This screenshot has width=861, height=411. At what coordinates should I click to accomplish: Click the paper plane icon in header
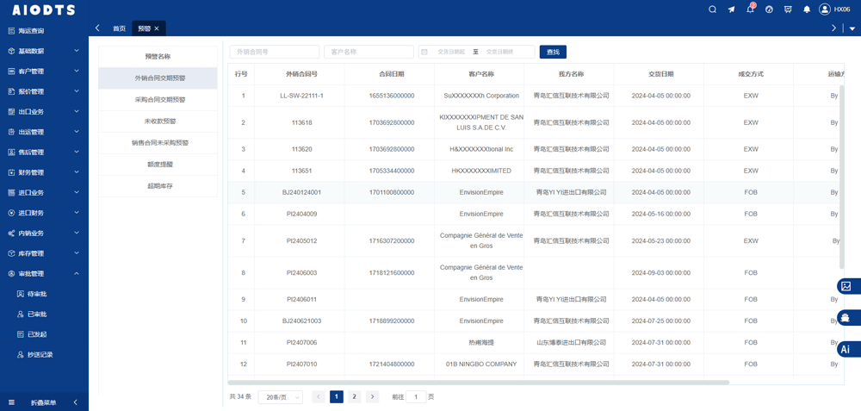(x=731, y=9)
